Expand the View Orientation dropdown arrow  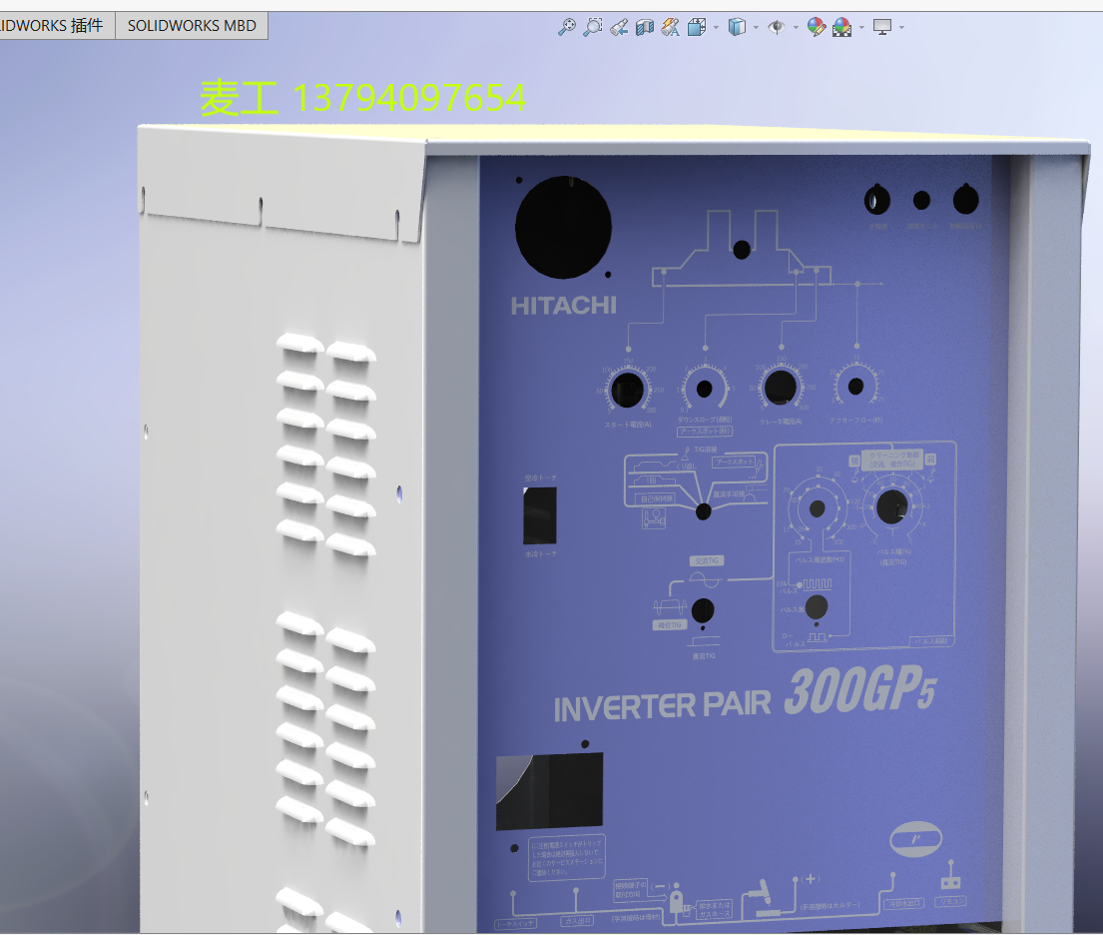(716, 28)
